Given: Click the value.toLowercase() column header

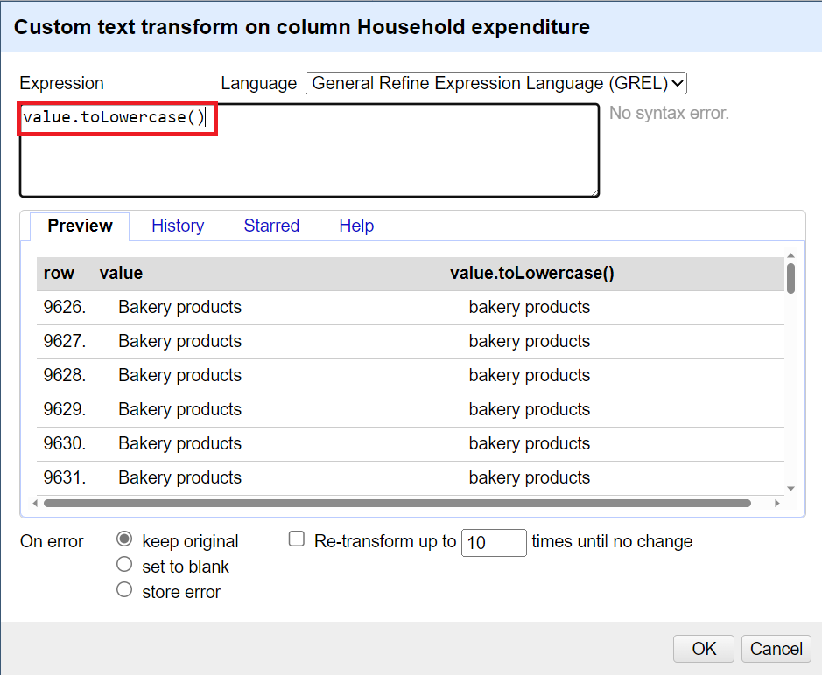Looking at the screenshot, I should [531, 273].
